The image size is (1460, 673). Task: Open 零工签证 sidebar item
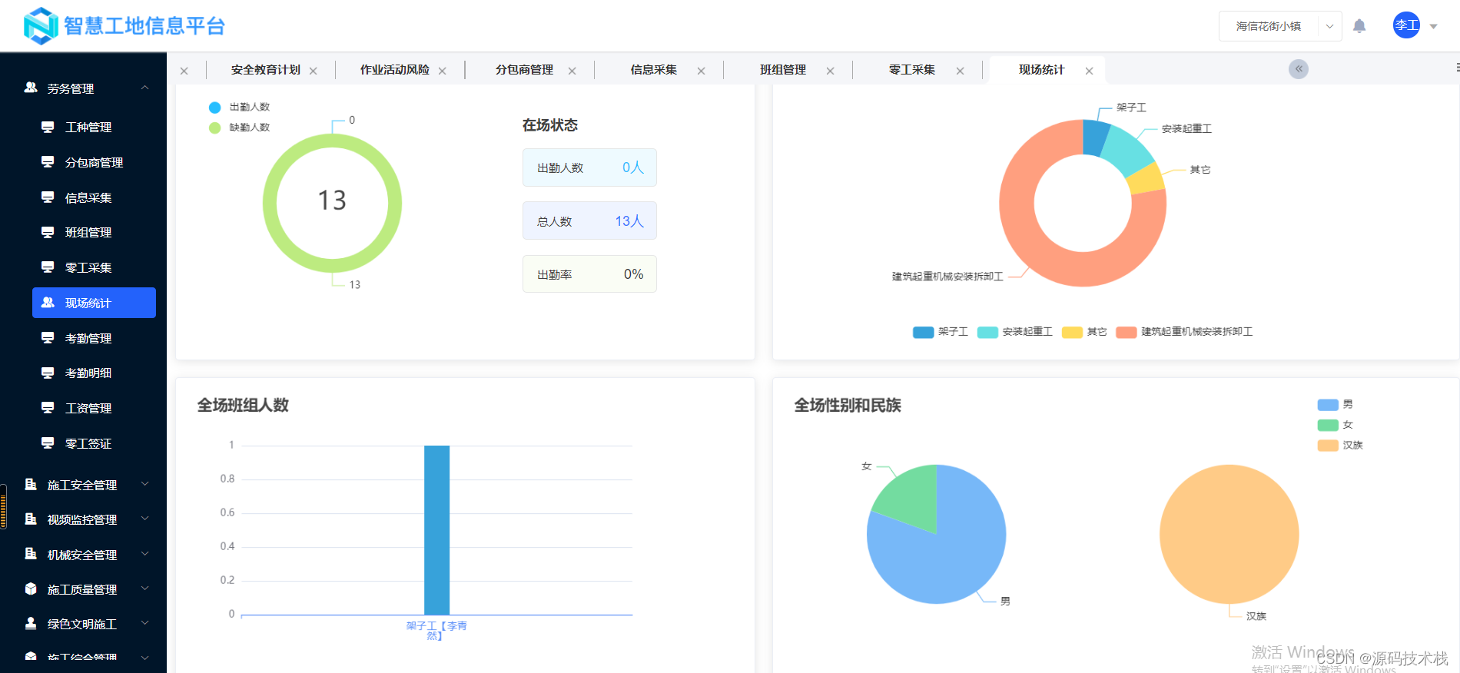88,443
